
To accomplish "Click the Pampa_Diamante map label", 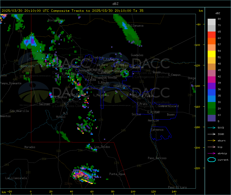I will tap(11, 83).
